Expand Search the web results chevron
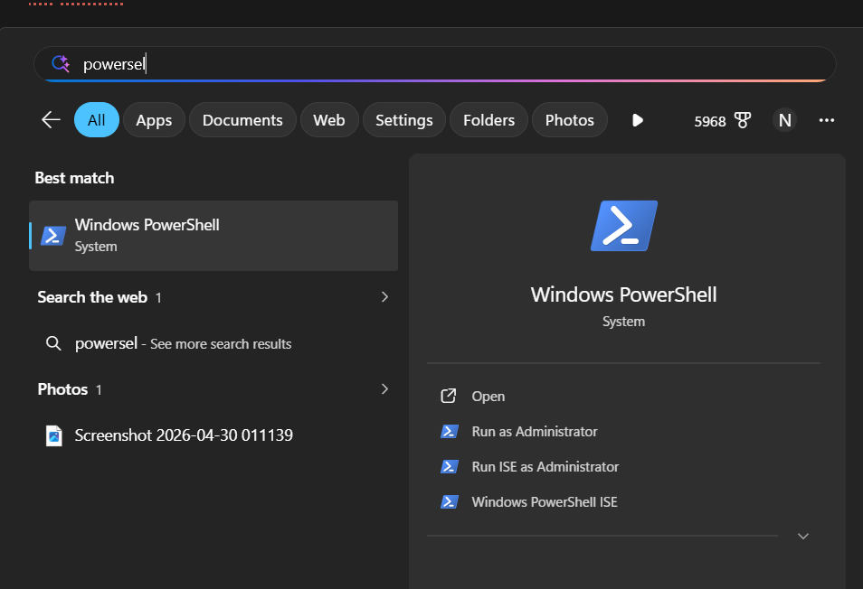This screenshot has width=863, height=589. 384,296
